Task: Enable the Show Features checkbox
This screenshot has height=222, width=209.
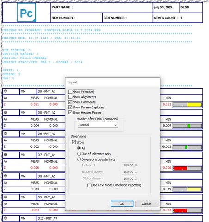Action: (x=70, y=92)
